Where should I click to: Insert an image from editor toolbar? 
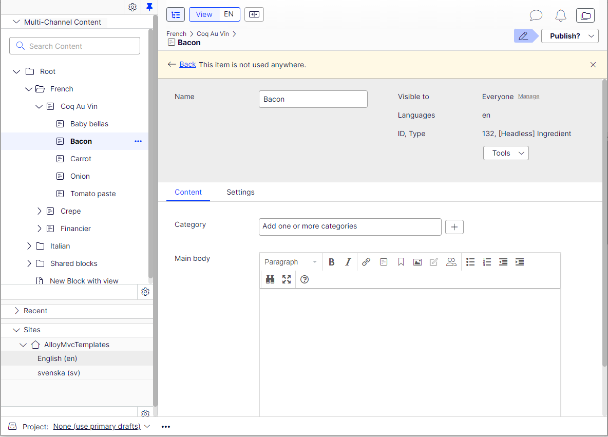[417, 262]
